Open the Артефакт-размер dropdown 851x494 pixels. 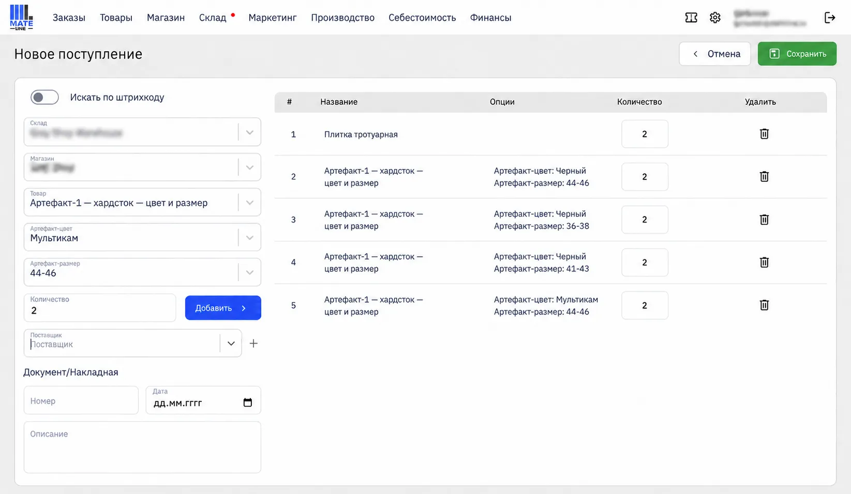[249, 272]
